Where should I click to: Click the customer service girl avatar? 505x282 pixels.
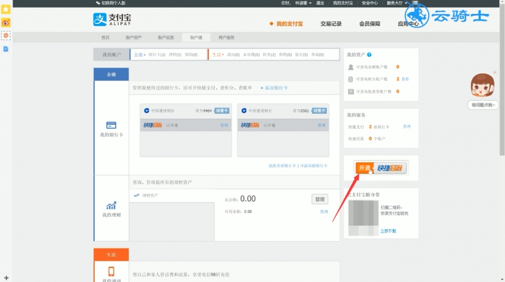(482, 85)
